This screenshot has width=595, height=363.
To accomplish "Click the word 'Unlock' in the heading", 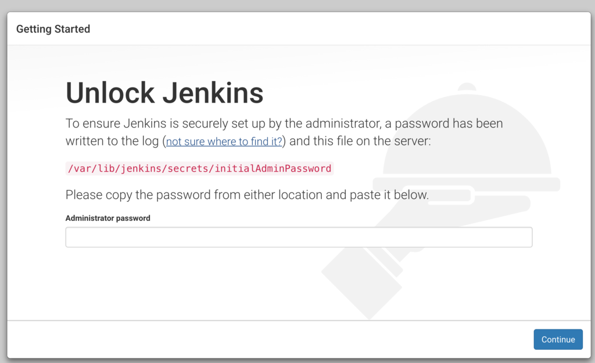I will (110, 93).
